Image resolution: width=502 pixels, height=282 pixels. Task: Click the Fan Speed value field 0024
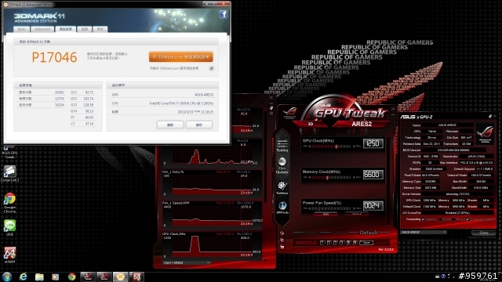pos(373,205)
